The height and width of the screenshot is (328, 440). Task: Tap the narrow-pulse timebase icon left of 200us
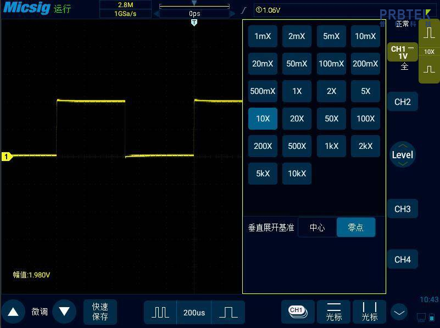160,312
